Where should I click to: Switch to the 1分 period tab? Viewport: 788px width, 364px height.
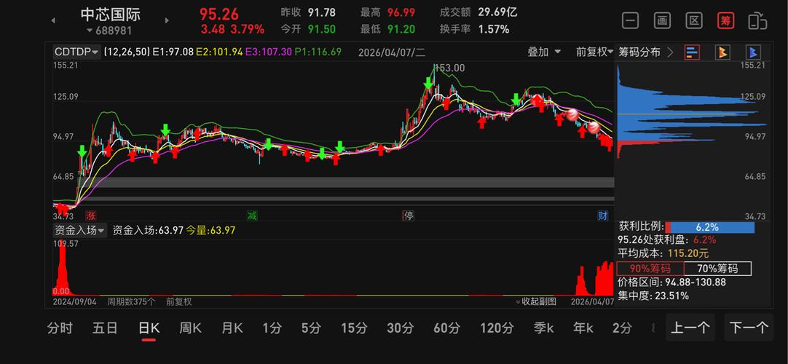[x=272, y=328]
